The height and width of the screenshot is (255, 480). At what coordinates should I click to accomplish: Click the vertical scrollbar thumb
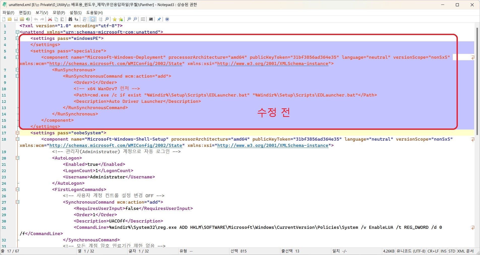point(477,81)
